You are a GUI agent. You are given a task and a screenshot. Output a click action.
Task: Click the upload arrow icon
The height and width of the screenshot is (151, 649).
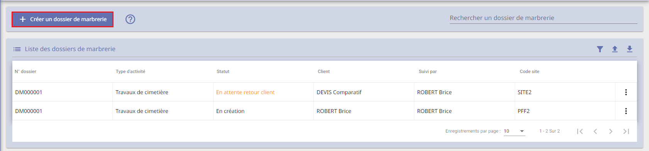[615, 49]
